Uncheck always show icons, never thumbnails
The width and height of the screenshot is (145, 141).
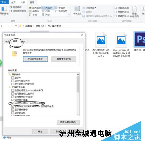(x=12, y=103)
